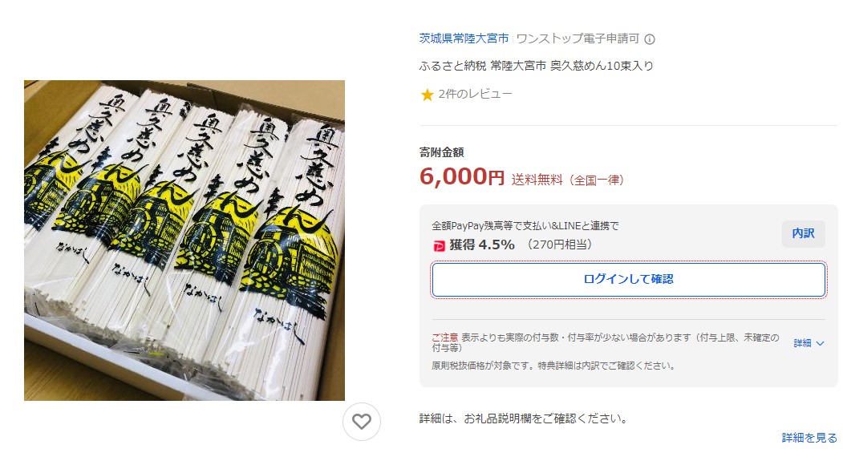Click the chevron arrow next to 詳細

(820, 343)
